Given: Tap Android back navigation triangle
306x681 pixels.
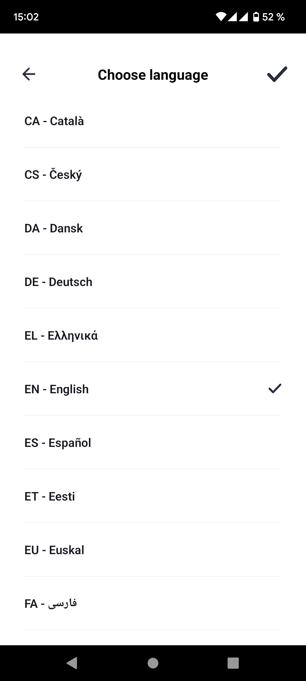Looking at the screenshot, I should pos(72,663).
